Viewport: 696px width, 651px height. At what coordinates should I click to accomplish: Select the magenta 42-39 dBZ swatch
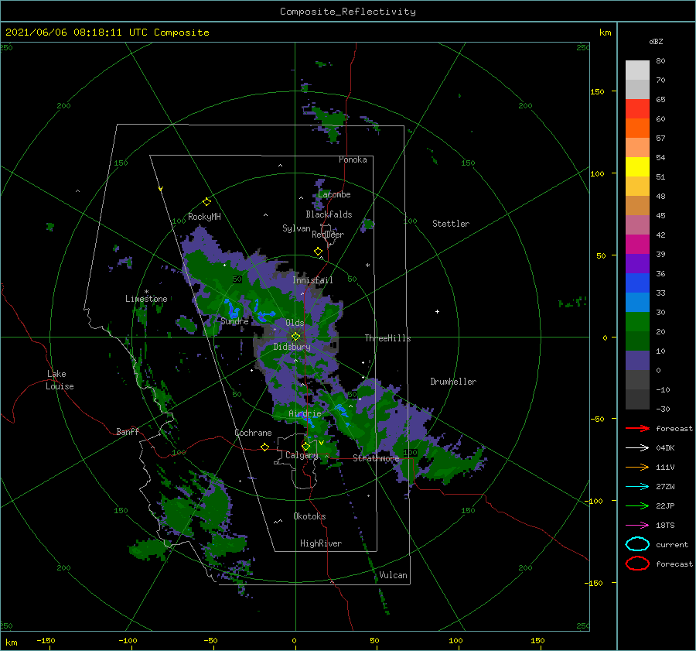637,245
